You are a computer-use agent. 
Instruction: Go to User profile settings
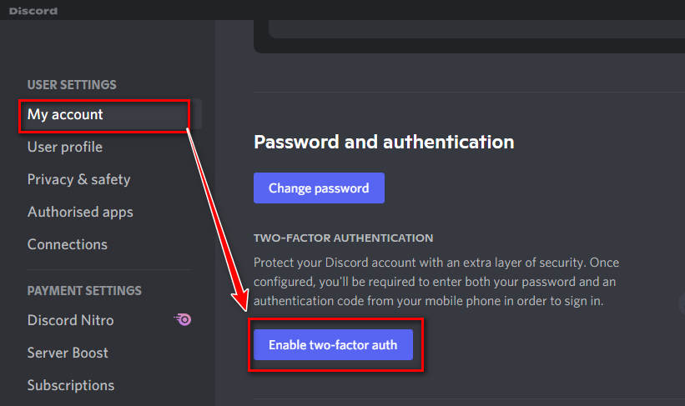(64, 147)
